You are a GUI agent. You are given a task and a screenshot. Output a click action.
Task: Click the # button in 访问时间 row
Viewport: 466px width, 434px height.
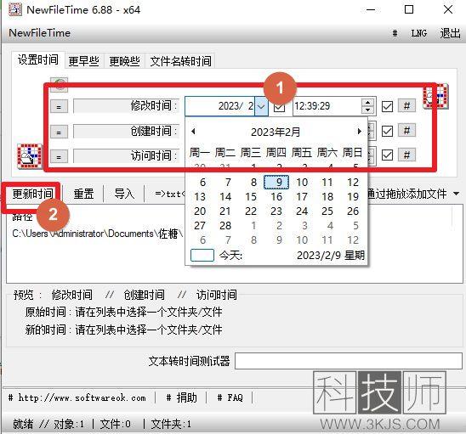(x=406, y=155)
